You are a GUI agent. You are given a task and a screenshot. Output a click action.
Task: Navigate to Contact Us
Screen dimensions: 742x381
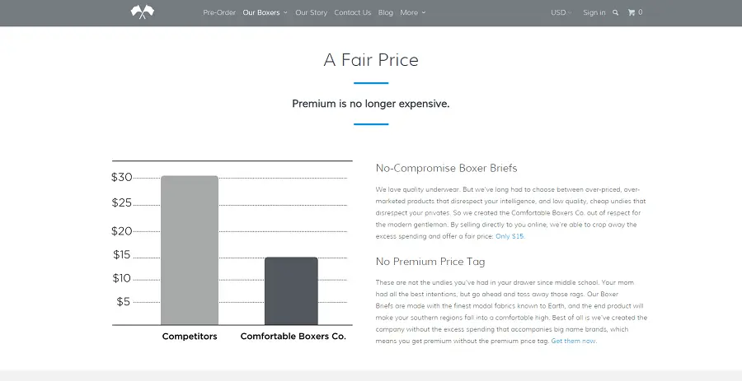[x=352, y=13]
